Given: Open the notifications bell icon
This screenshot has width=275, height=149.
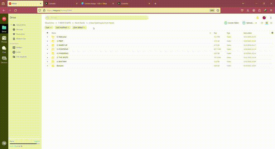Looking at the screenshot, I should (x=257, y=18).
